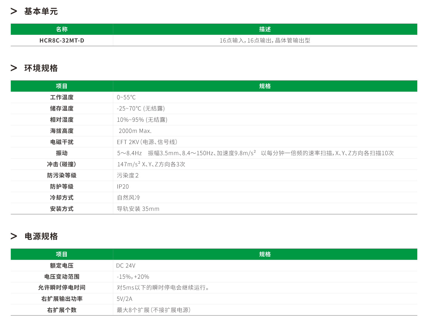Image resolution: width=428 pixels, height=321 pixels.
Task: Select the green 描述 header cell
Action: click(265, 29)
